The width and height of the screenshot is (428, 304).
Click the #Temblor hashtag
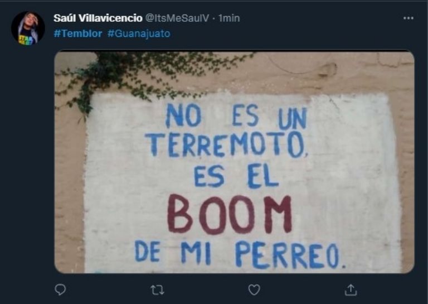click(x=78, y=33)
